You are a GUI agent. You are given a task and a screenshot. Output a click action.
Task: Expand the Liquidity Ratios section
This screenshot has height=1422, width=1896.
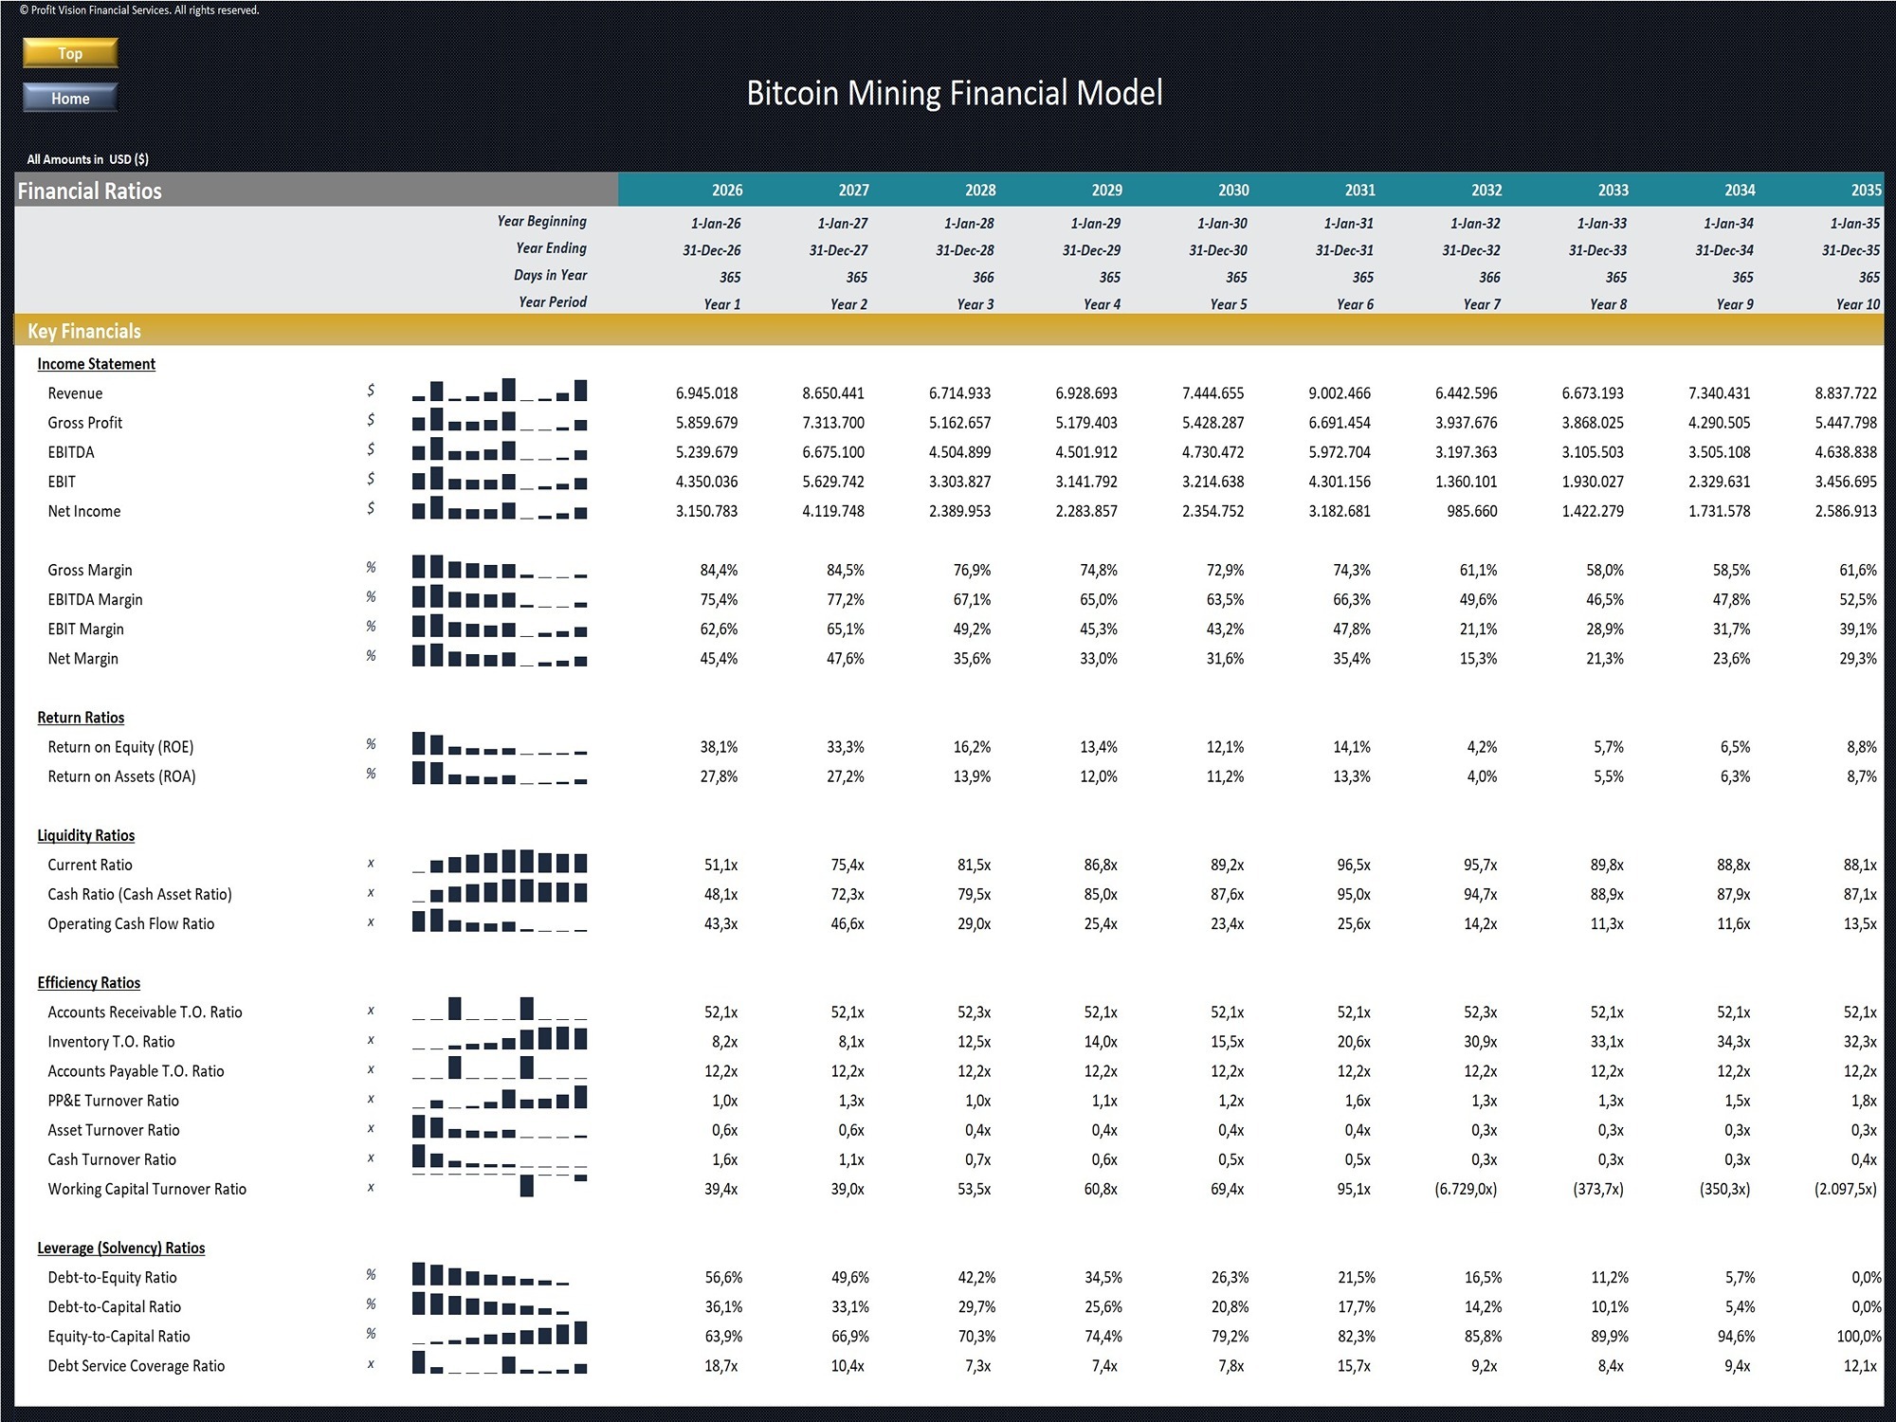(85, 835)
